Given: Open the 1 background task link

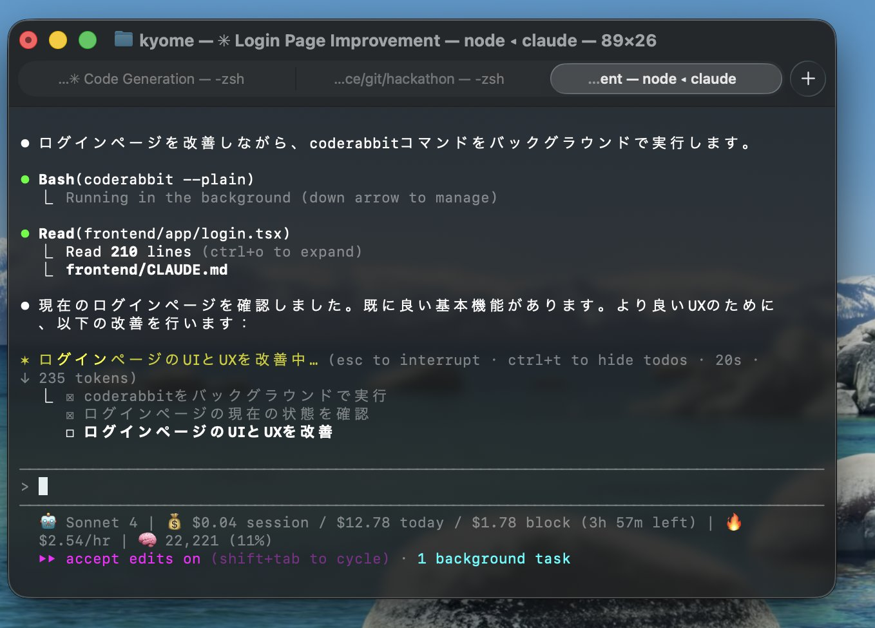Looking at the screenshot, I should (x=494, y=558).
